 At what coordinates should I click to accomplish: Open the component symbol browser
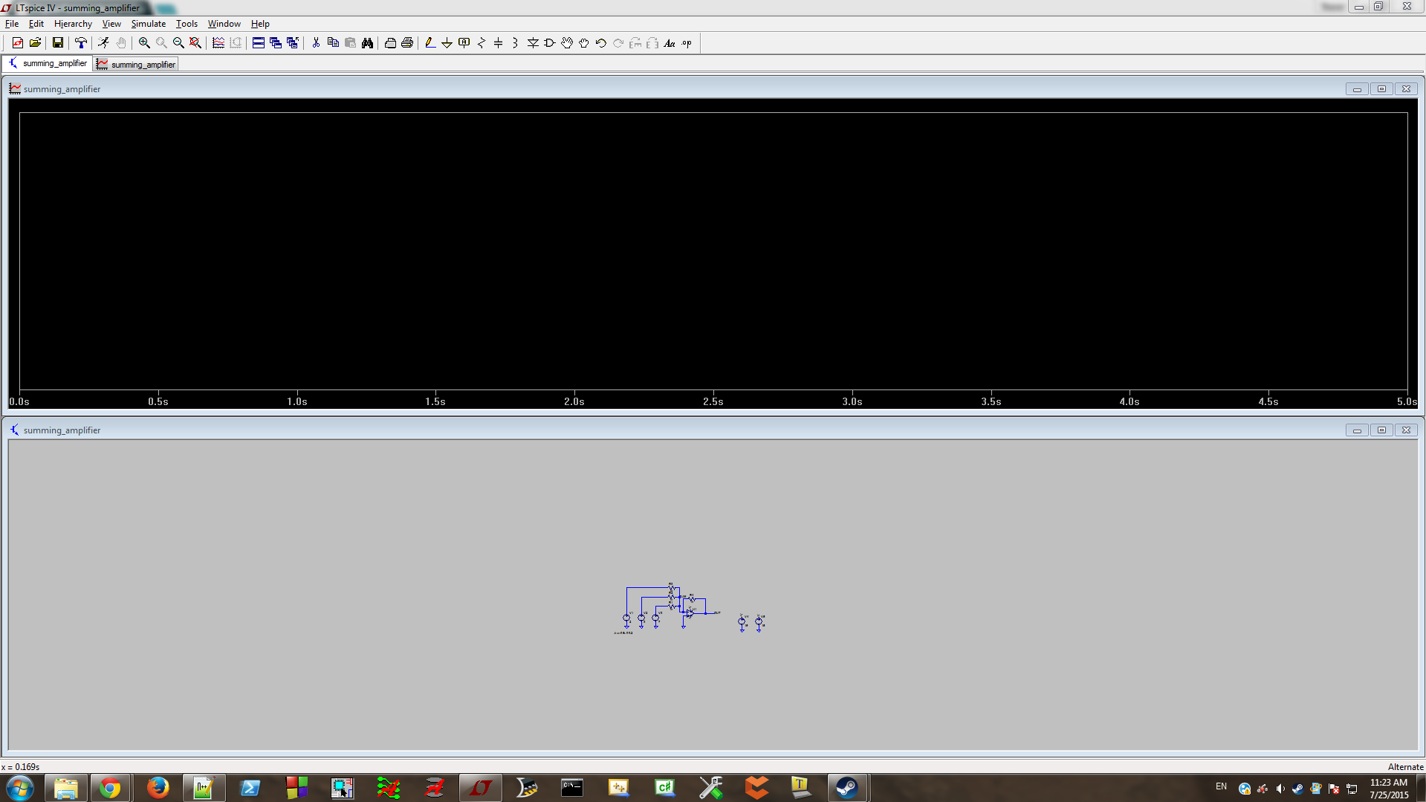(549, 42)
